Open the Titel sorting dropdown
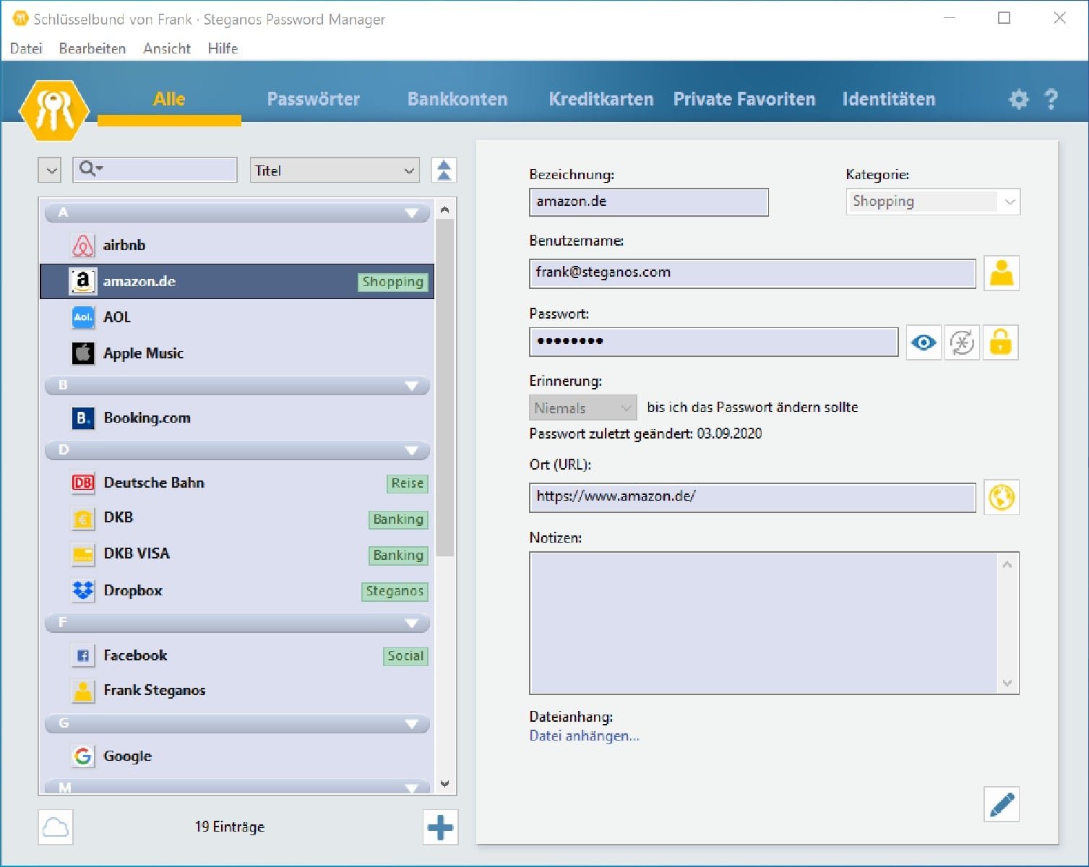This screenshot has height=867, width=1089. 334,170
